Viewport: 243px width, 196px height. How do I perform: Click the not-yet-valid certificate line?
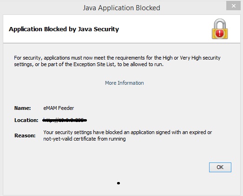[85, 139]
